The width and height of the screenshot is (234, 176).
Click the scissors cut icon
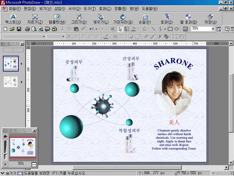(x=63, y=29)
